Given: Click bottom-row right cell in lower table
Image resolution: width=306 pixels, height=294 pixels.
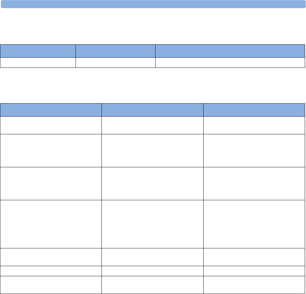Looking at the screenshot, I should click(254, 285).
